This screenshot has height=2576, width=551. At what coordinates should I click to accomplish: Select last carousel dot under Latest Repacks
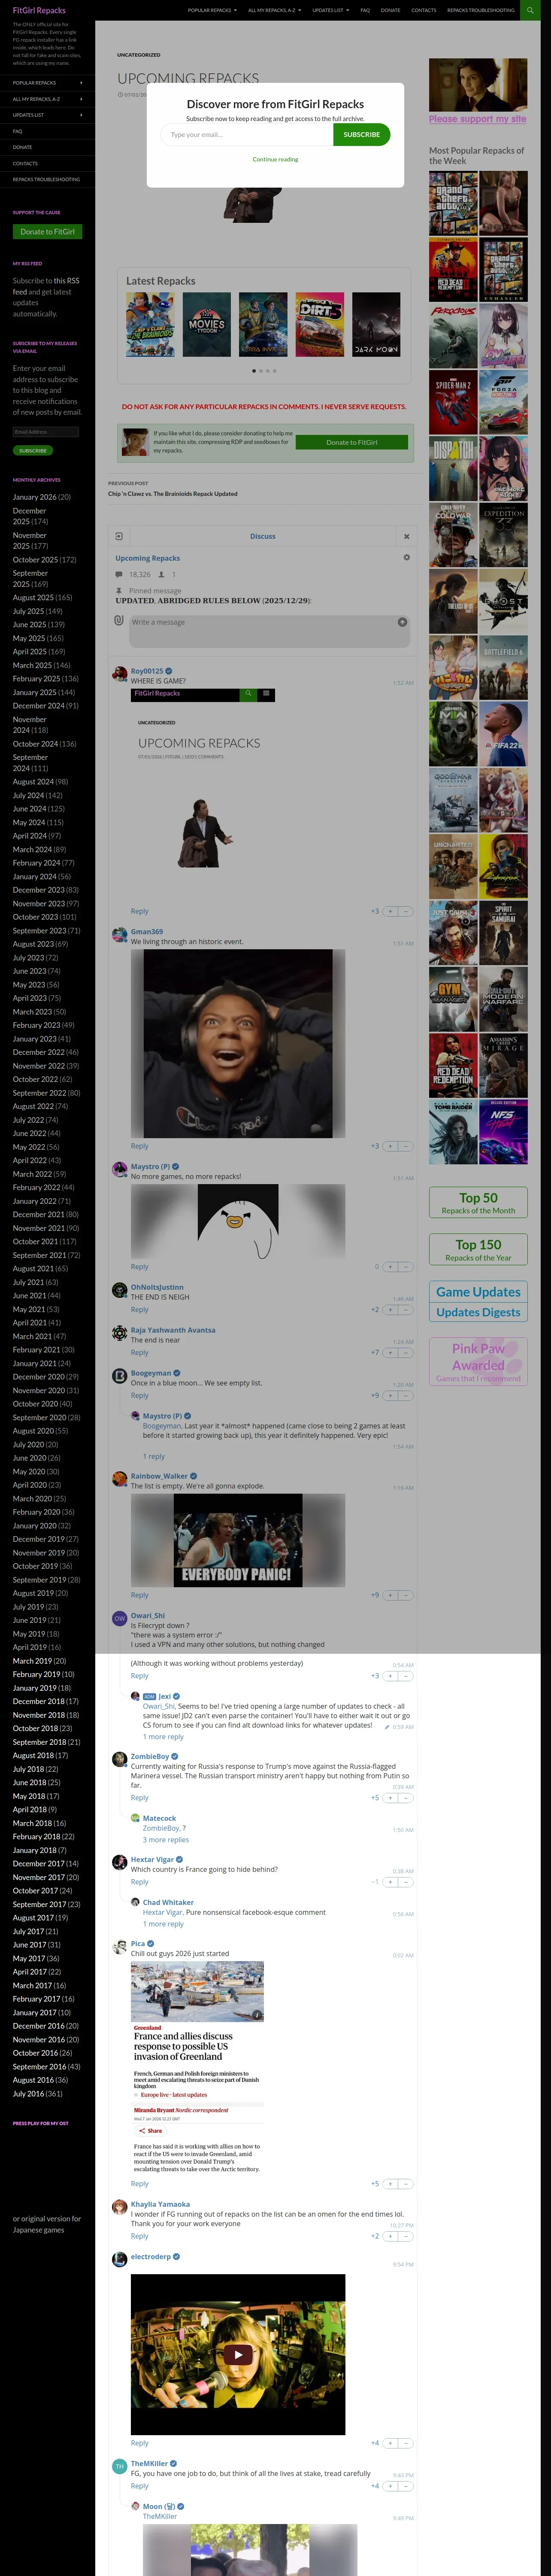pos(274,371)
